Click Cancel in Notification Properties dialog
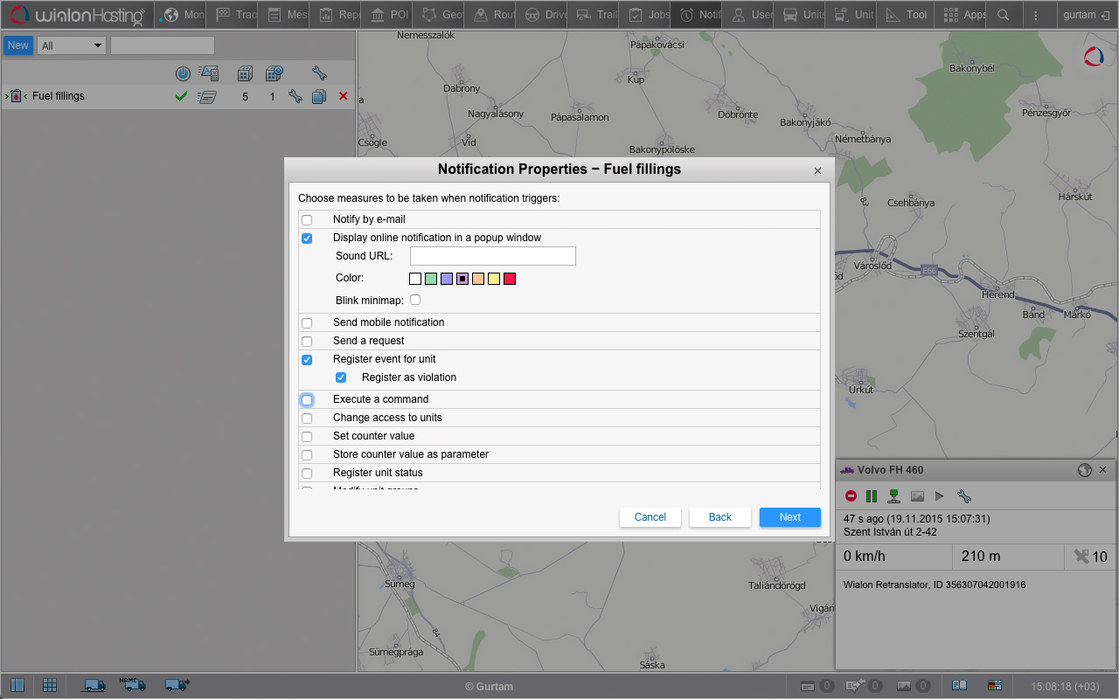The image size is (1119, 699). (x=650, y=517)
